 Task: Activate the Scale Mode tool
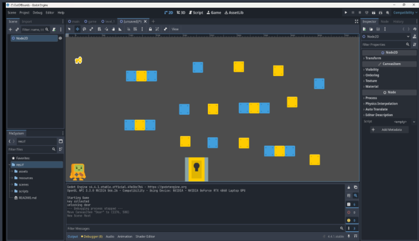(92, 29)
